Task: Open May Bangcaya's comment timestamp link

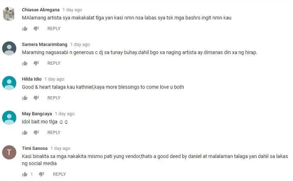Action: [65, 114]
